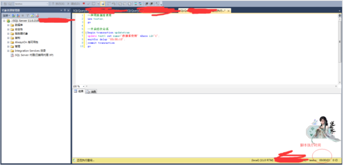Click the 执行(X) execute button
Image resolution: width=343 pixels, height=165 pixels.
pos(58,4)
